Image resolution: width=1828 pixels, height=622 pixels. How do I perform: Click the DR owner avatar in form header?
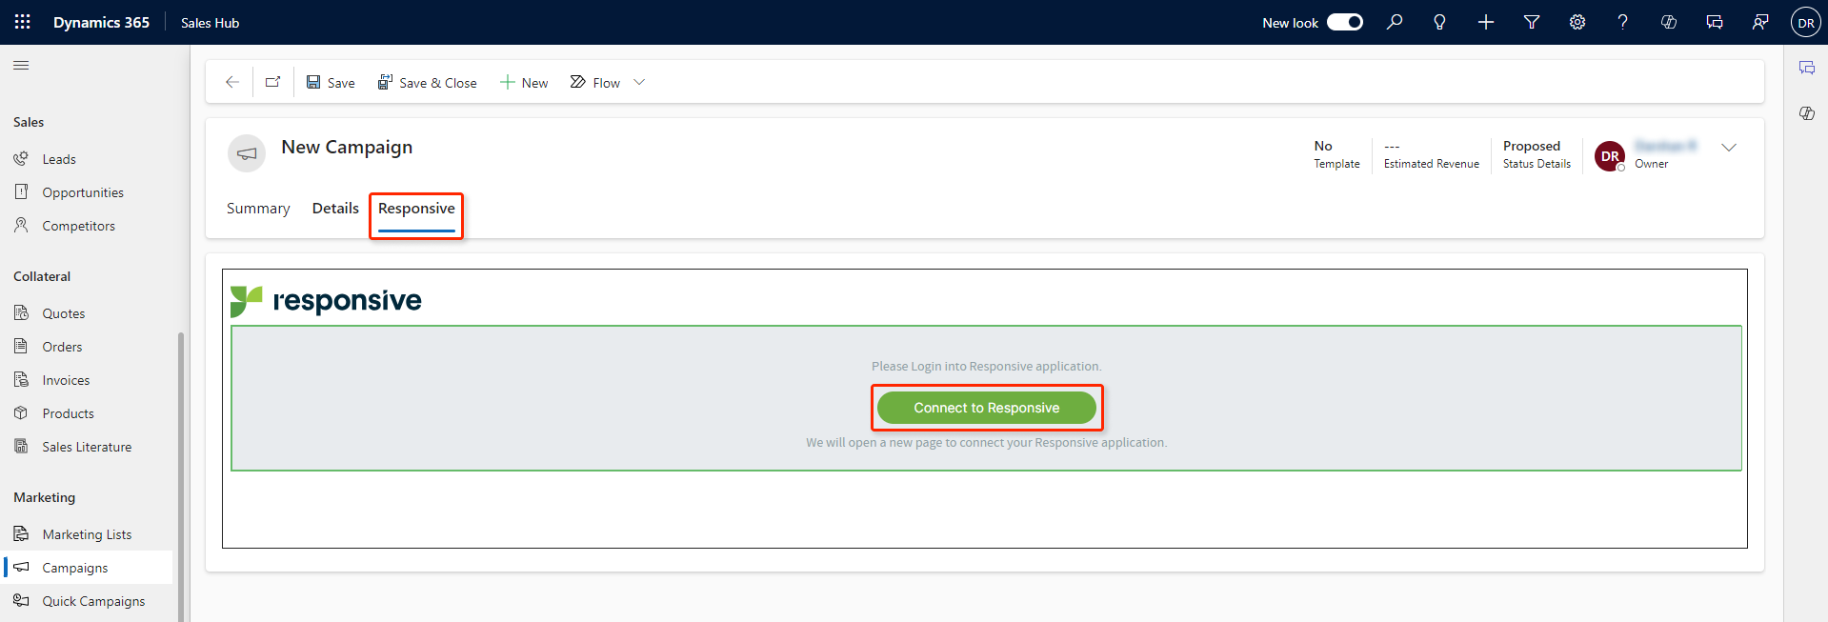point(1610,156)
